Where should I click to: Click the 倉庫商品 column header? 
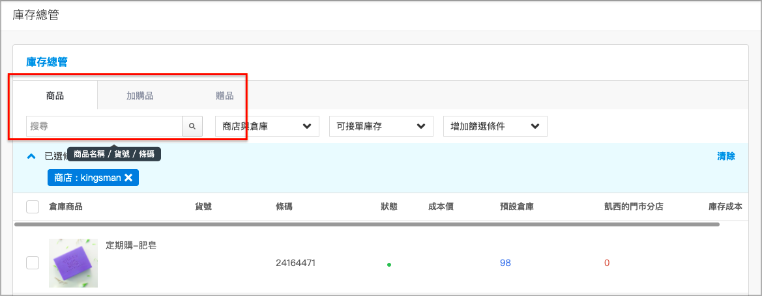[x=66, y=207]
